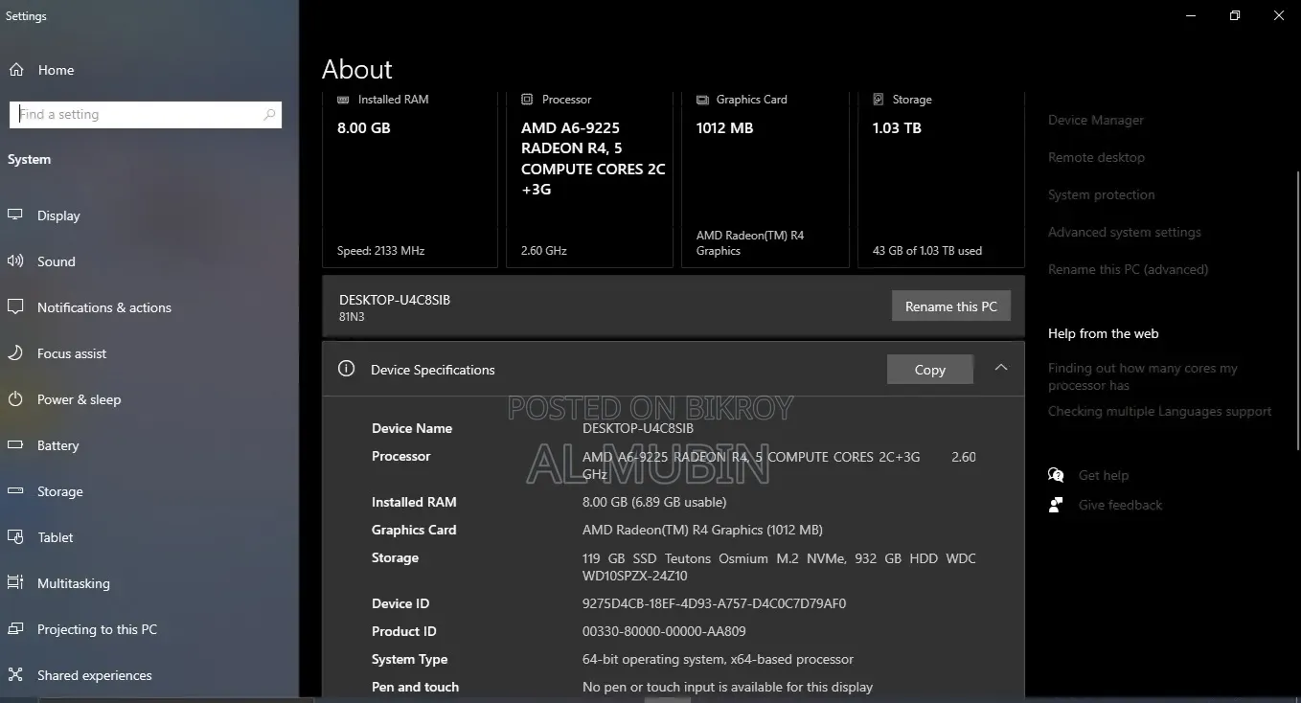This screenshot has height=703, width=1301.
Task: Click the Help from the web heading
Action: click(x=1103, y=333)
